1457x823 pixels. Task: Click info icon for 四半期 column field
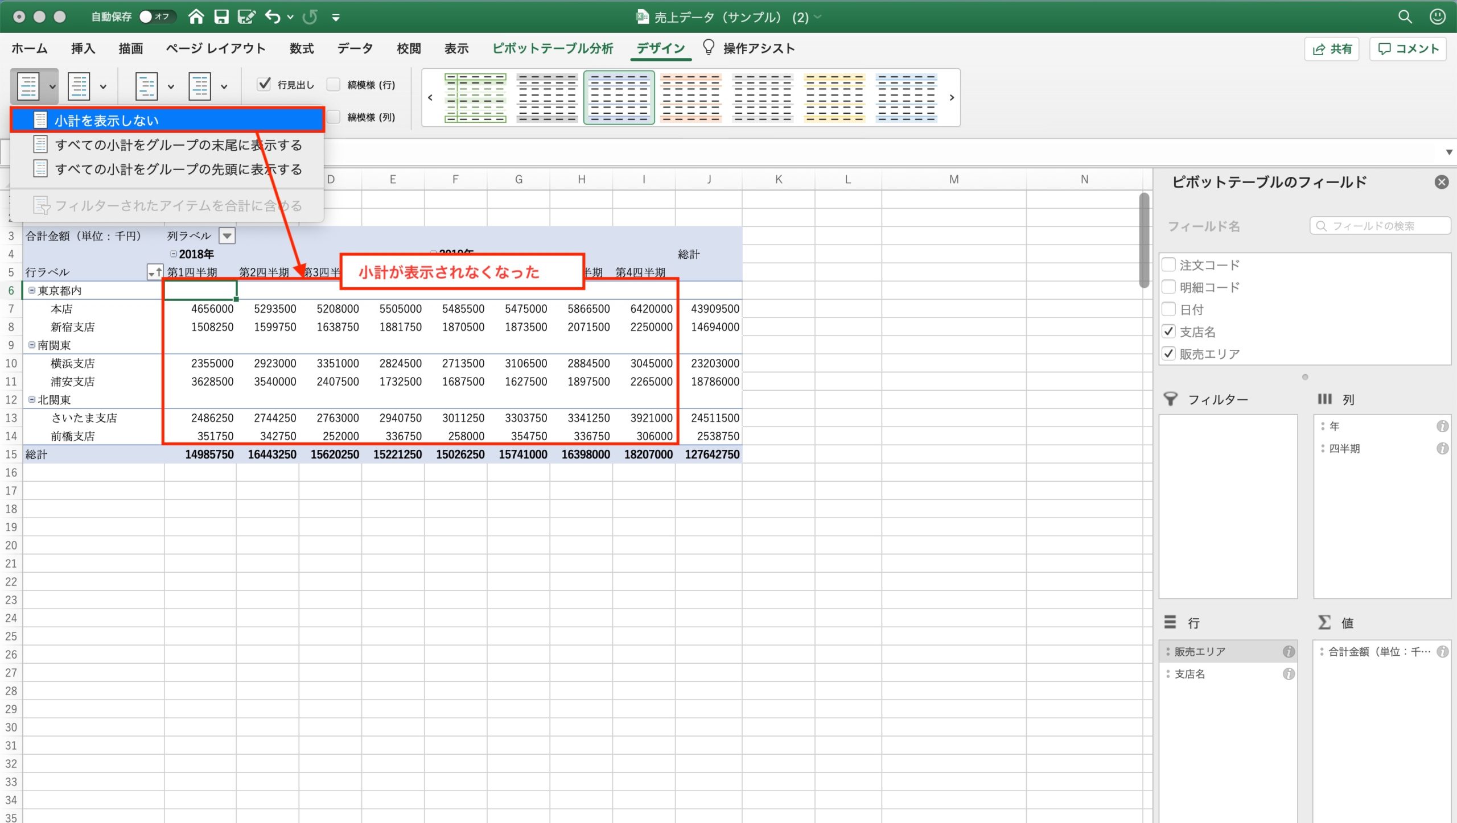[x=1442, y=448]
